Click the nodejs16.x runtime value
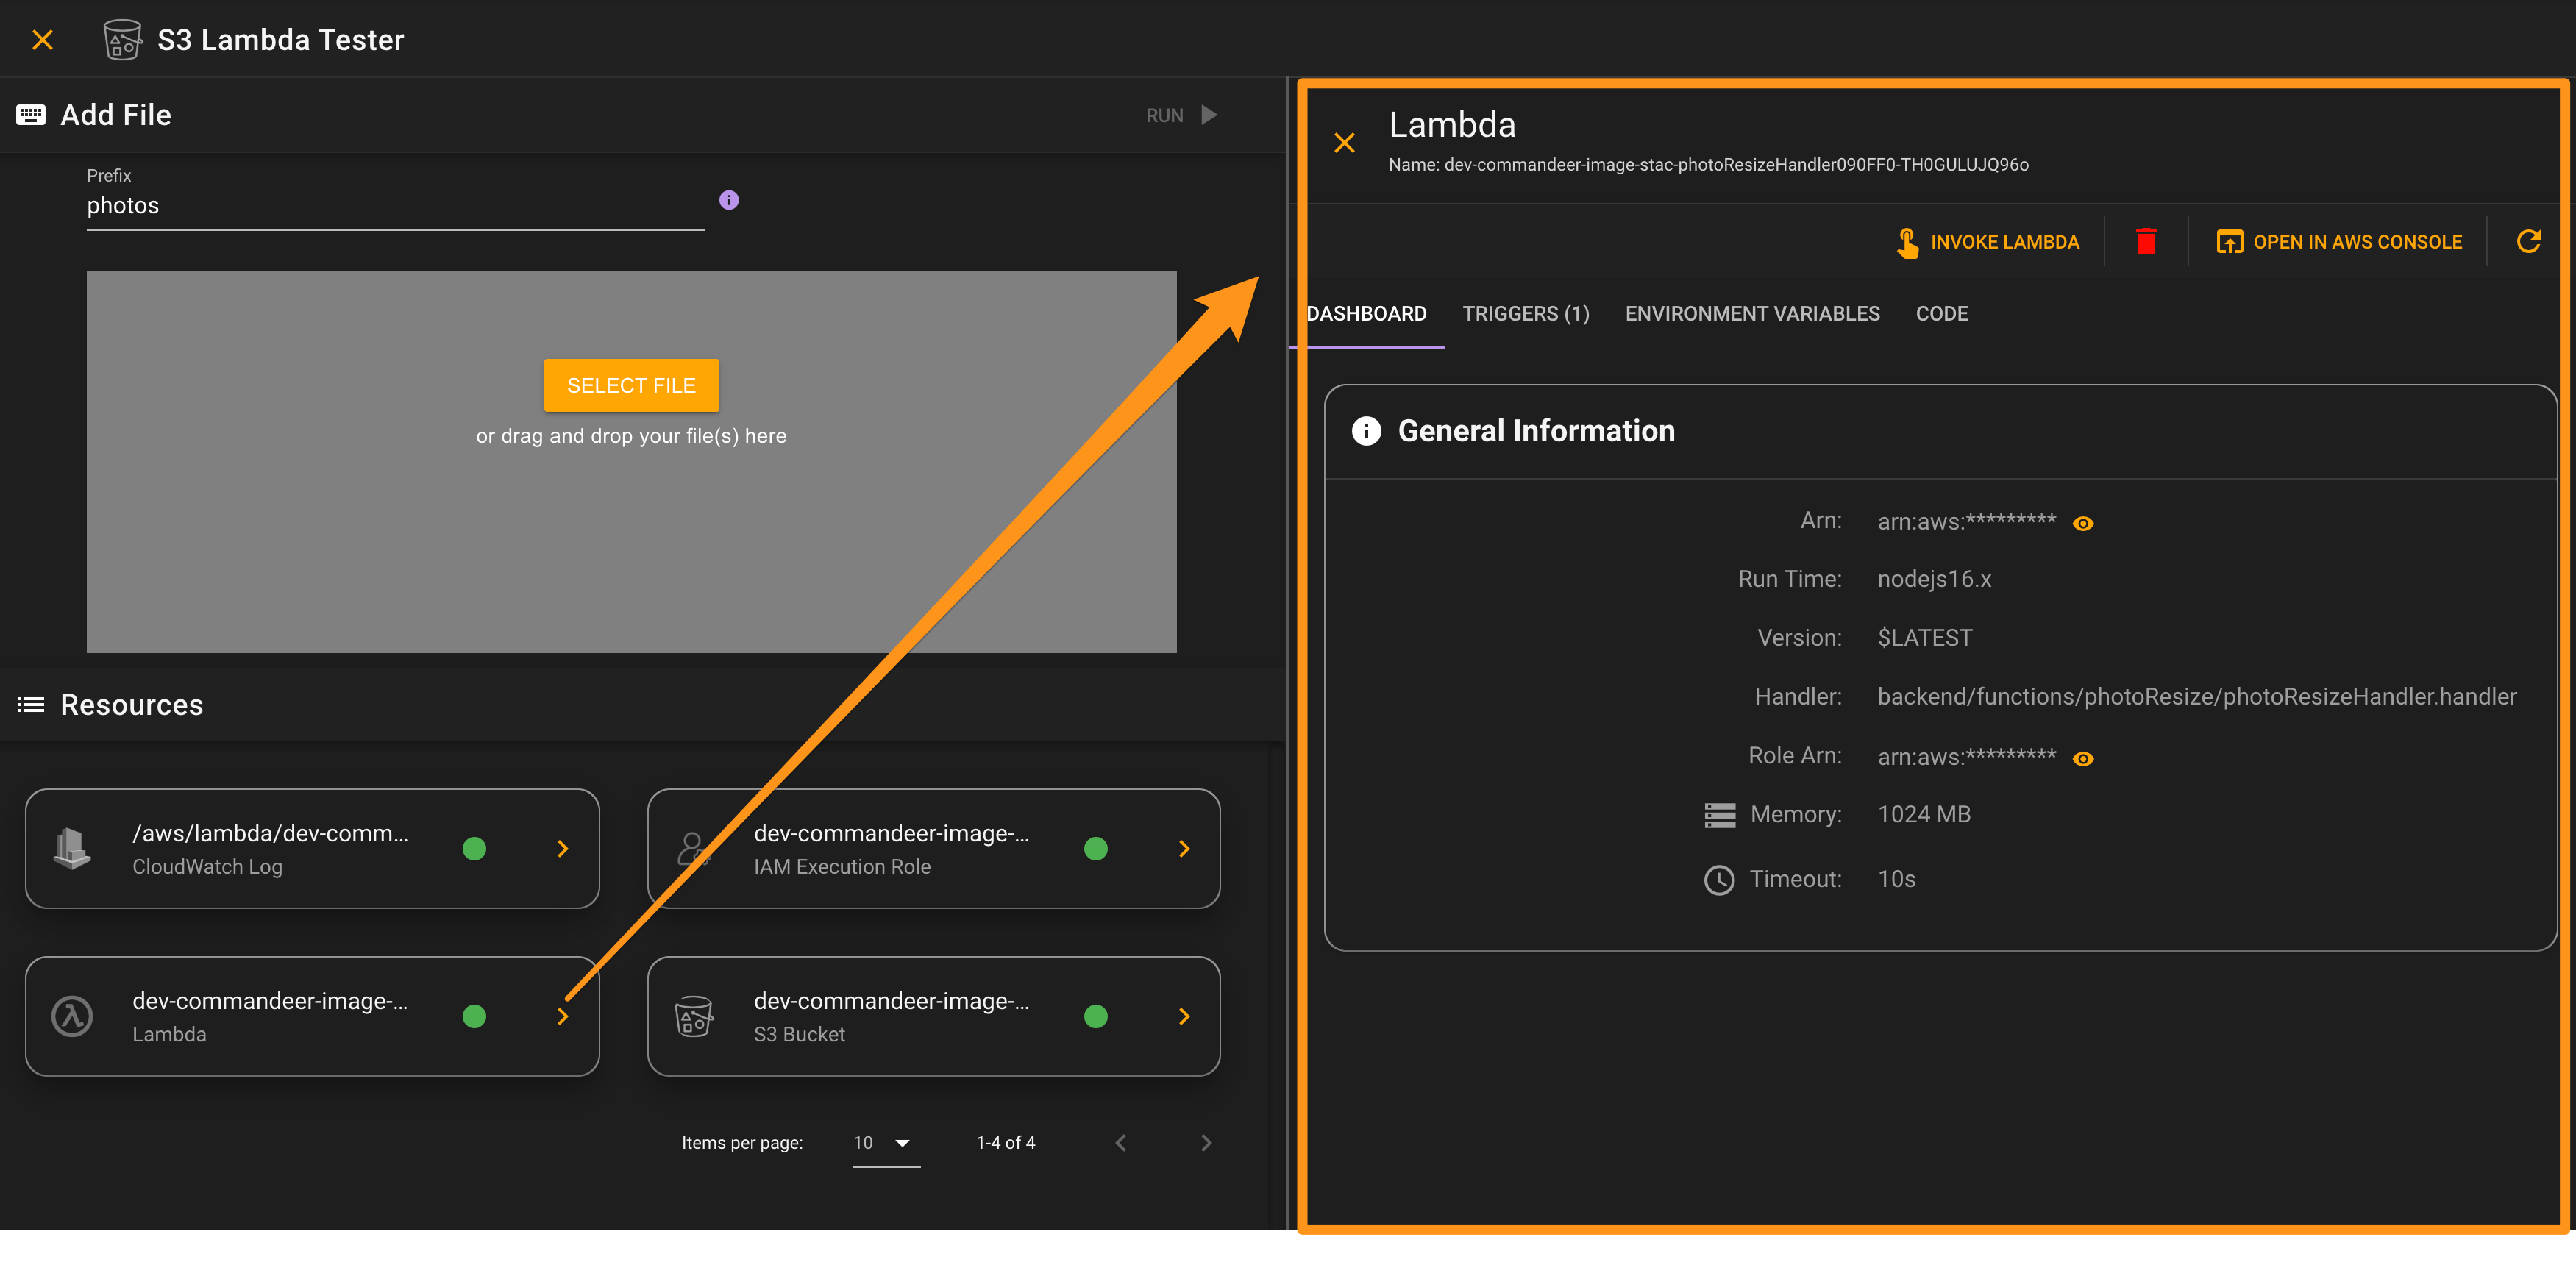This screenshot has width=2576, height=1265. click(1934, 580)
